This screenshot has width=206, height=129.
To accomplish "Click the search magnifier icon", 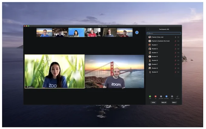I will [148, 33].
